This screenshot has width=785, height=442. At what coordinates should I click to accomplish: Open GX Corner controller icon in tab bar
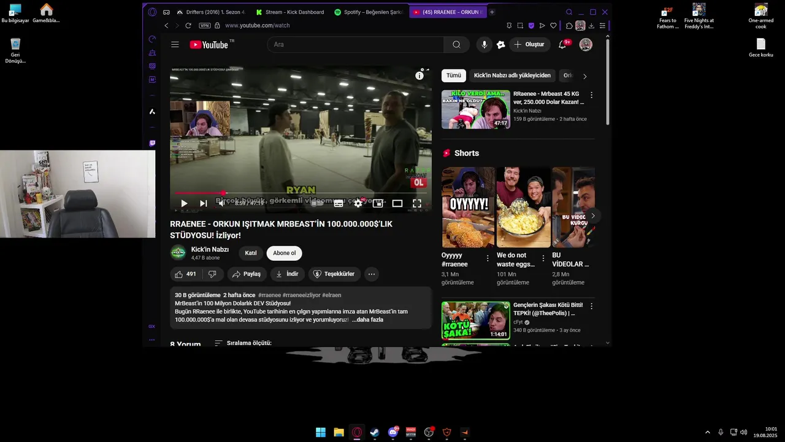pyautogui.click(x=166, y=12)
